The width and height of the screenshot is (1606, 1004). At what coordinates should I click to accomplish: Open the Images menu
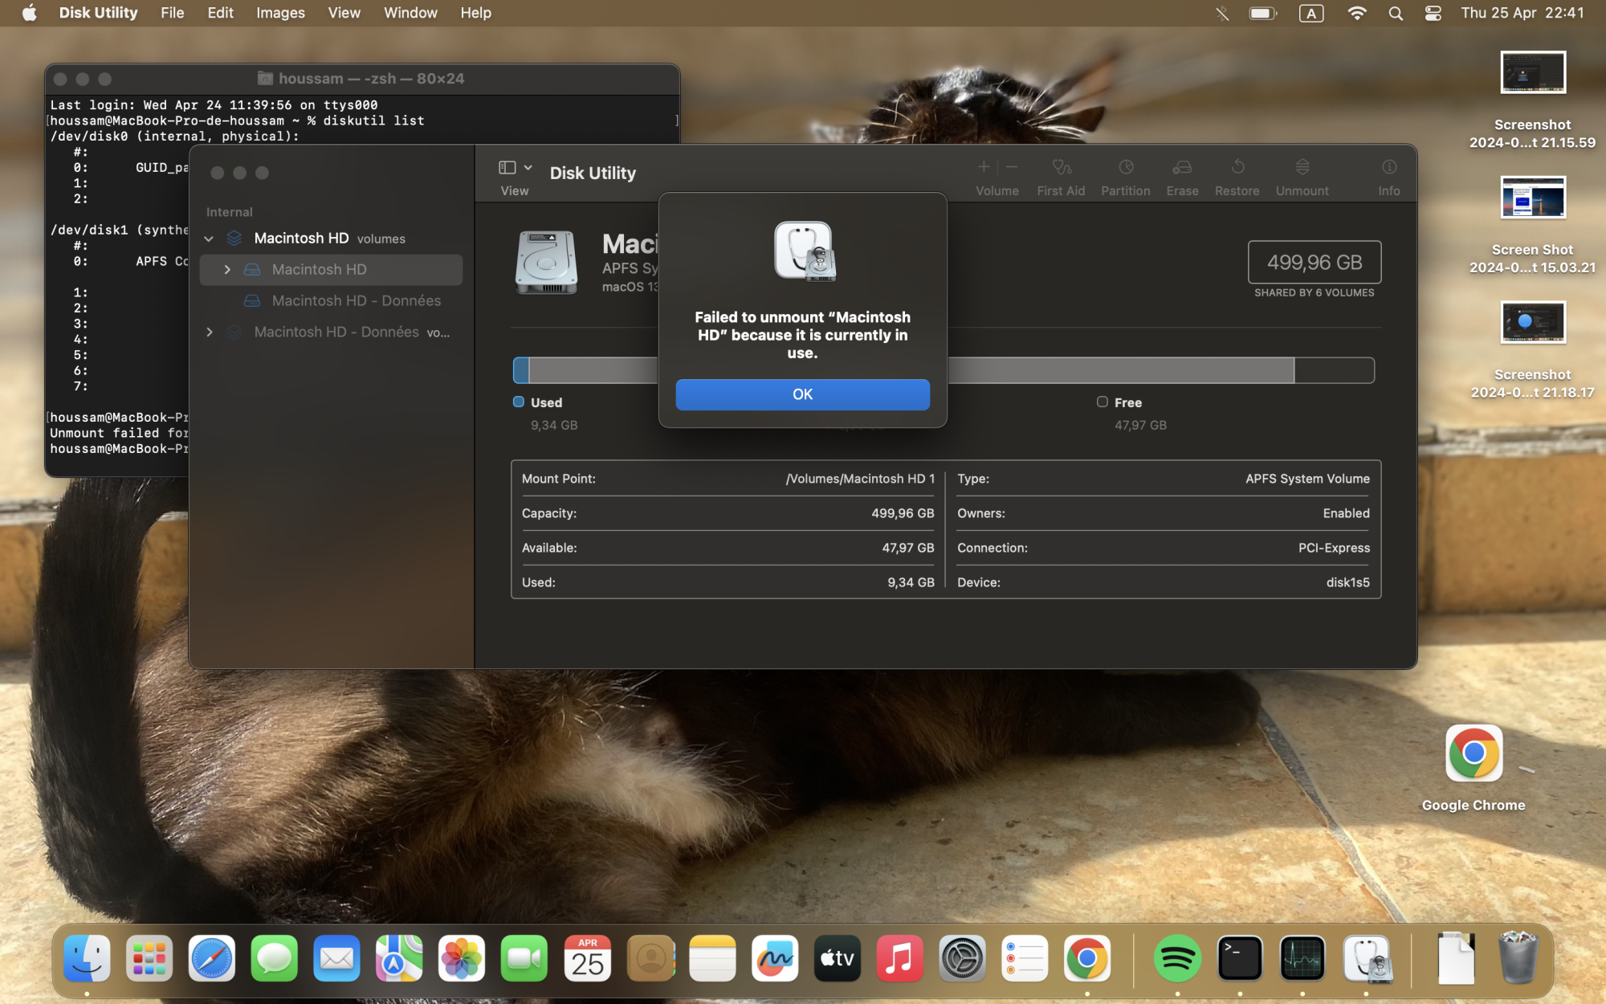point(280,13)
